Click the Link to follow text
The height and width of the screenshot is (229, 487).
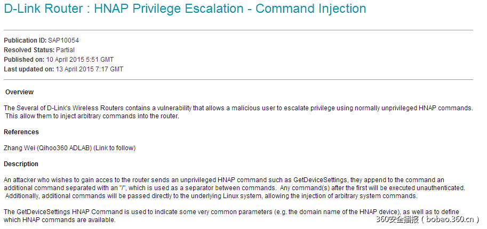[115, 148]
